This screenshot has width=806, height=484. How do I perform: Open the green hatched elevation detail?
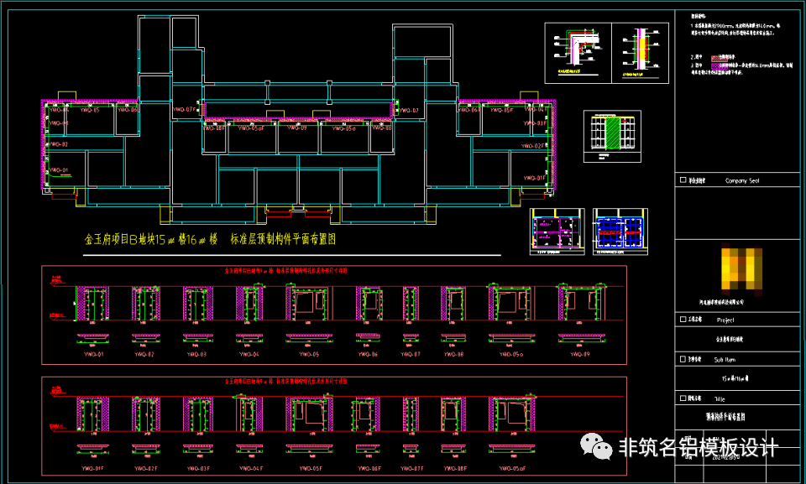click(612, 136)
